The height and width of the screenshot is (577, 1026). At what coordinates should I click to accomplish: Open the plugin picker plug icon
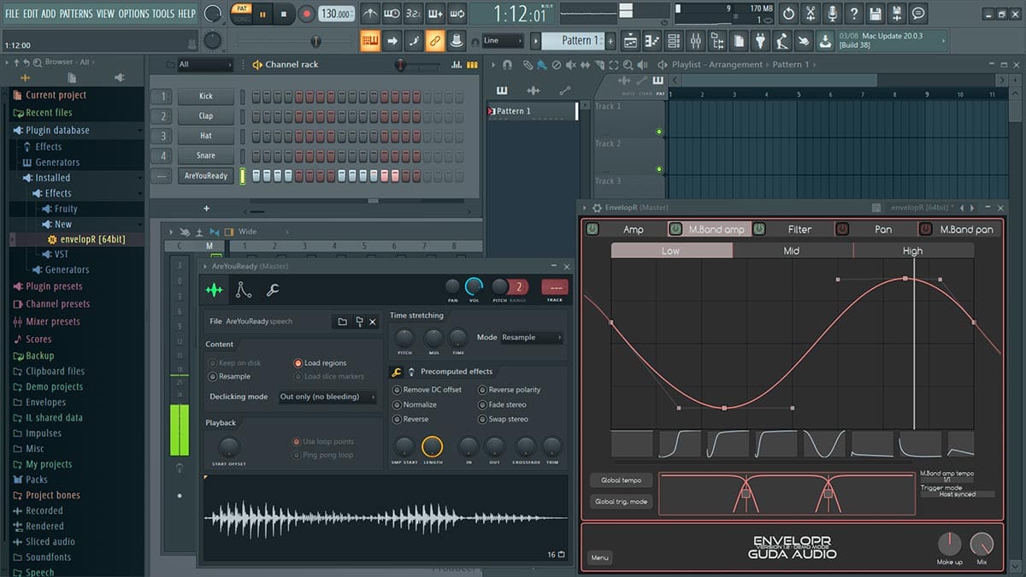[x=760, y=40]
